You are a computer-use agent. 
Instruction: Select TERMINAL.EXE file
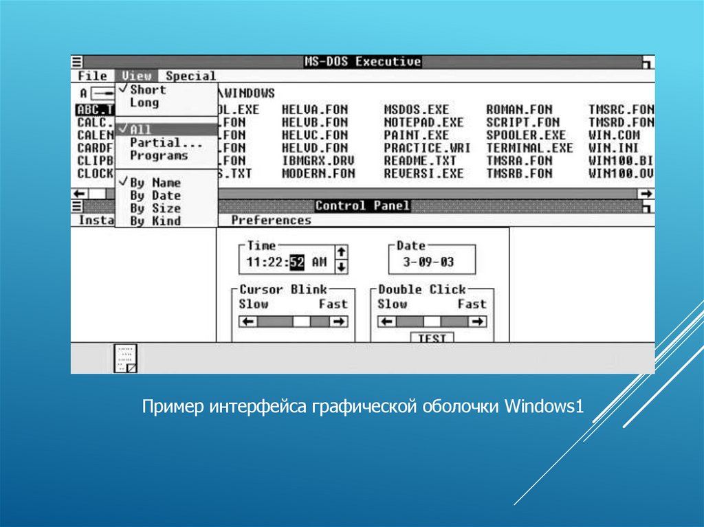point(530,148)
